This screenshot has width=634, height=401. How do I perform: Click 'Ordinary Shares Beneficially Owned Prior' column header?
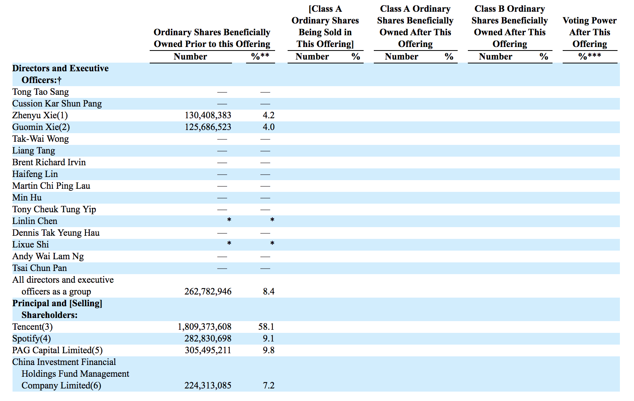212,38
